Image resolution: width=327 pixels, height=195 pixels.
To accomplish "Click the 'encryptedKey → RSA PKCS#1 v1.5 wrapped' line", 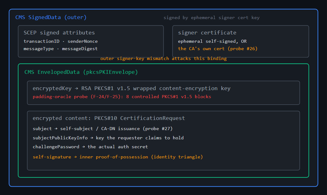I will point(132,88).
